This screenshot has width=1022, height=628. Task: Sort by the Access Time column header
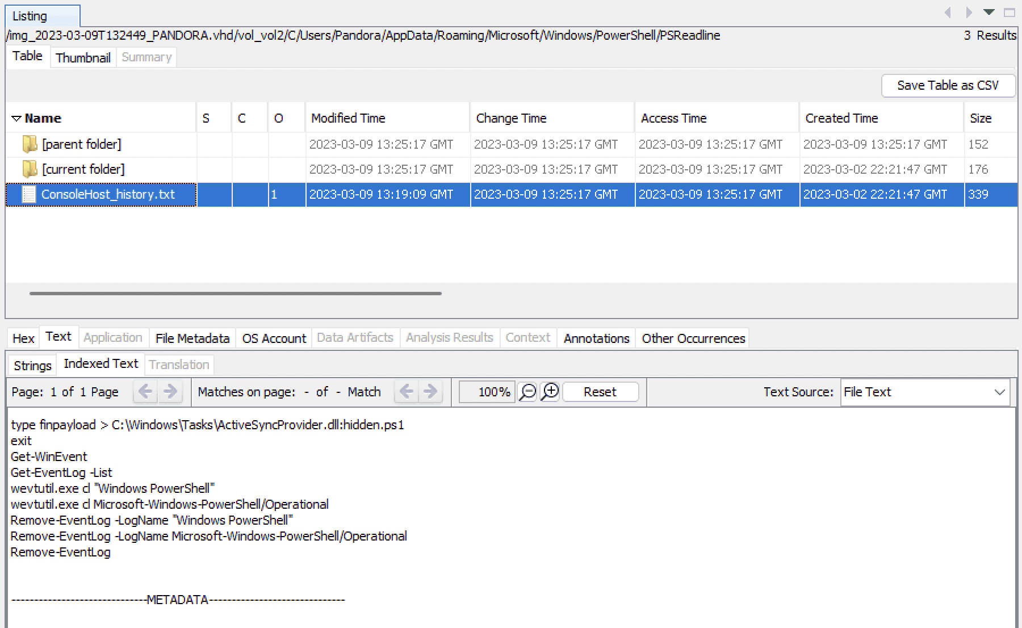pos(717,118)
